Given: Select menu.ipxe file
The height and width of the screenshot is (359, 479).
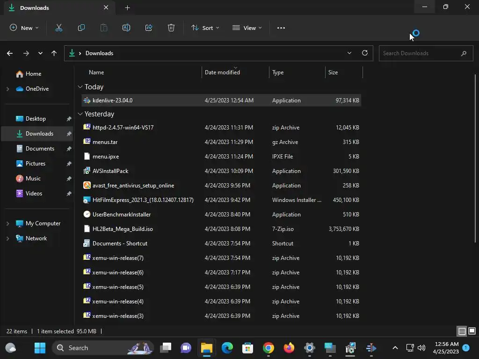Looking at the screenshot, I should pos(221,157).
